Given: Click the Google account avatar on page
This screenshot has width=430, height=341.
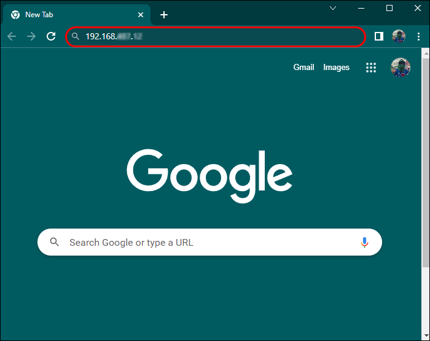Looking at the screenshot, I should pos(401,68).
